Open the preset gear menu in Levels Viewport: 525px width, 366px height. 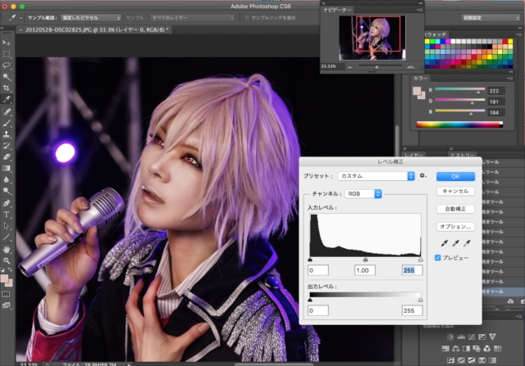(x=423, y=175)
